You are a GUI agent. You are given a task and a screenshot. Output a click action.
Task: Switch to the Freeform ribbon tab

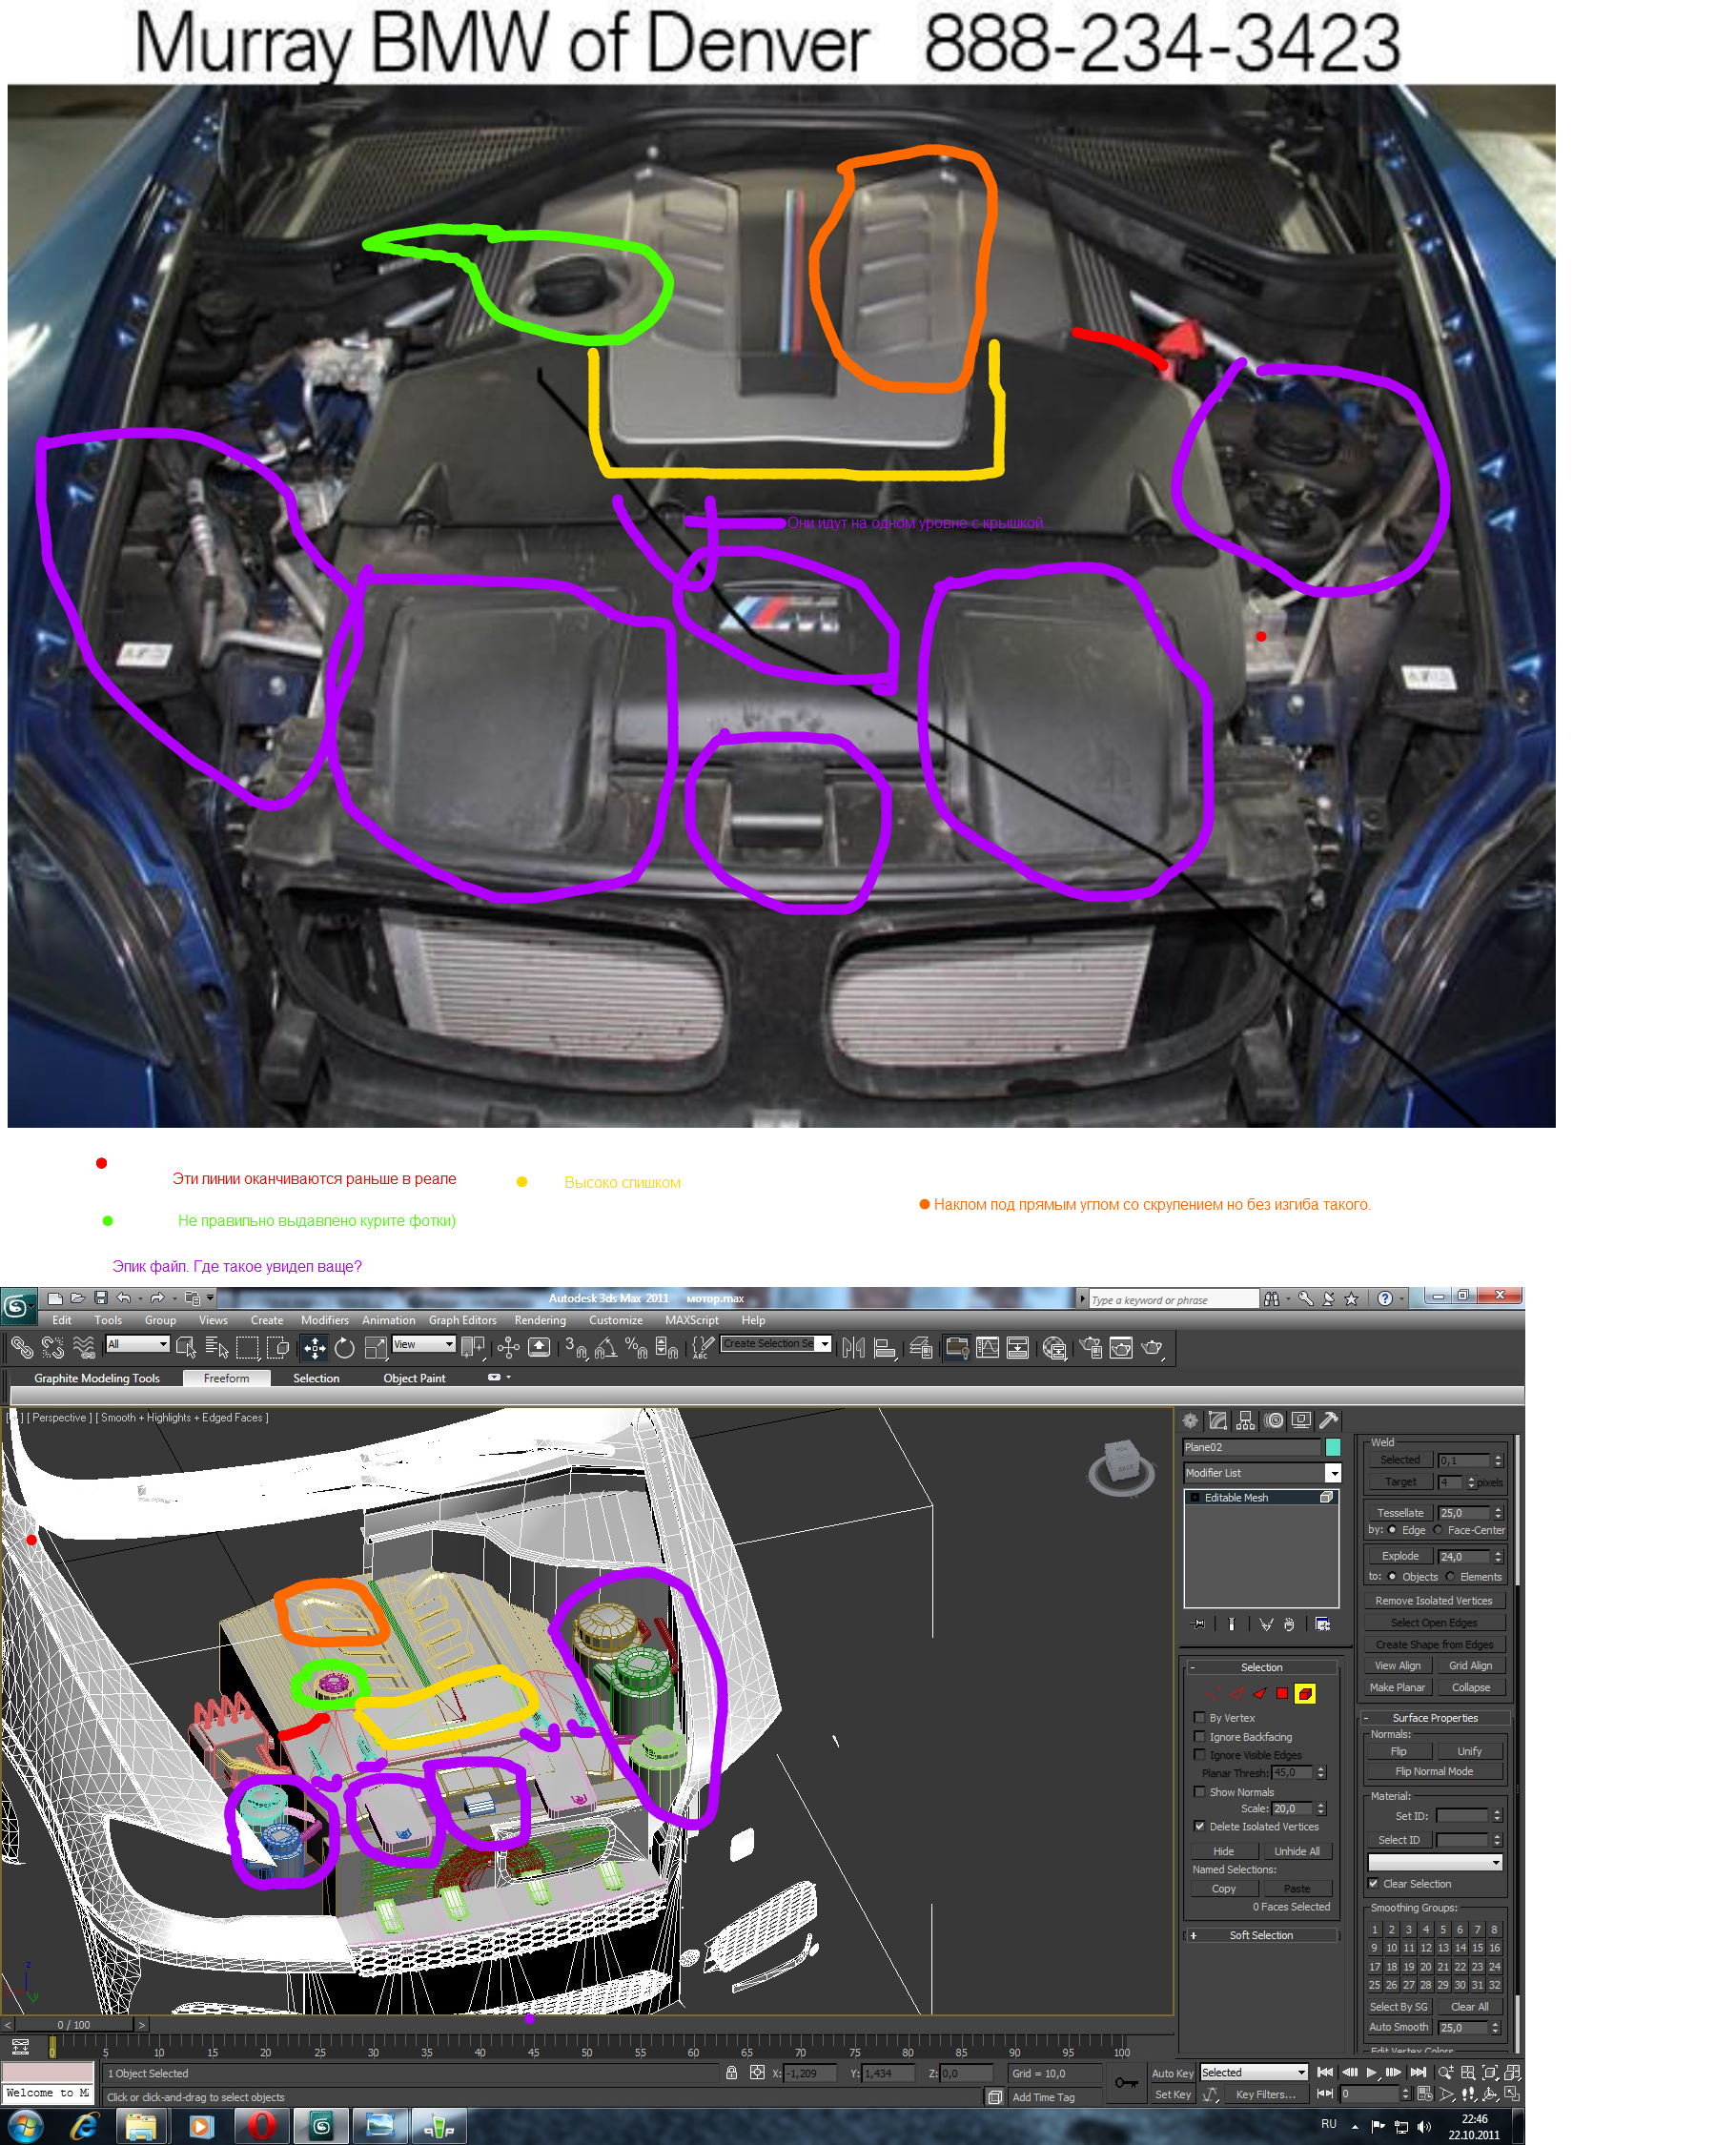[x=226, y=1378]
